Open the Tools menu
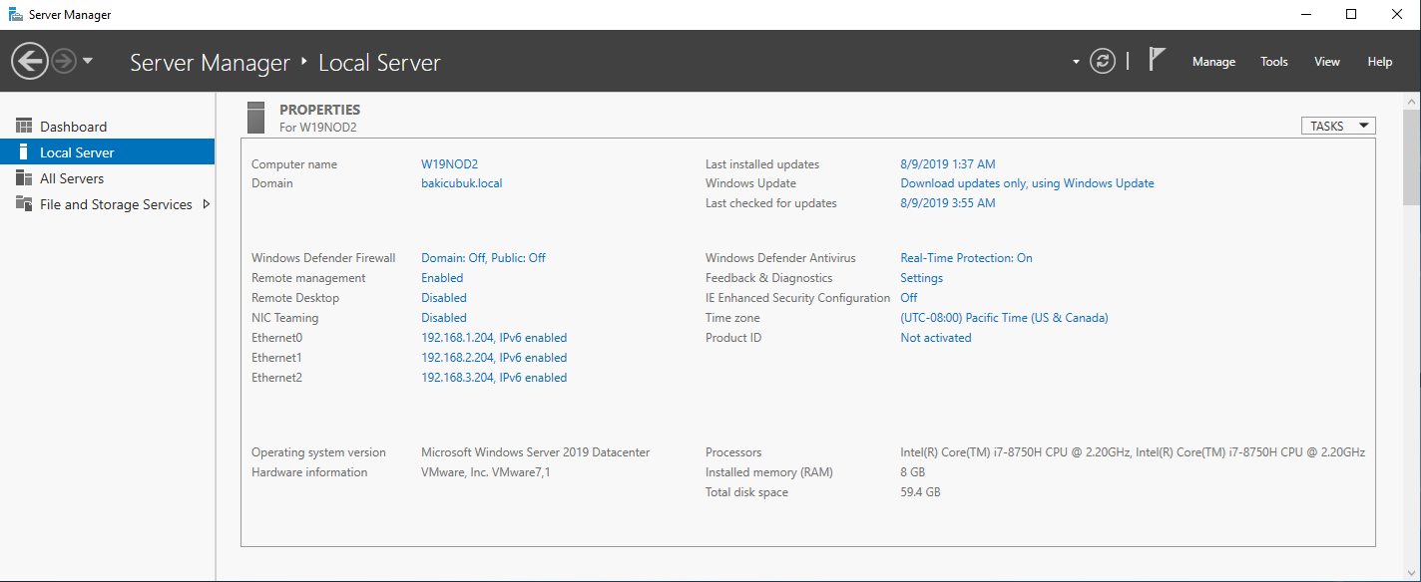Image resolution: width=1421 pixels, height=582 pixels. point(1274,62)
